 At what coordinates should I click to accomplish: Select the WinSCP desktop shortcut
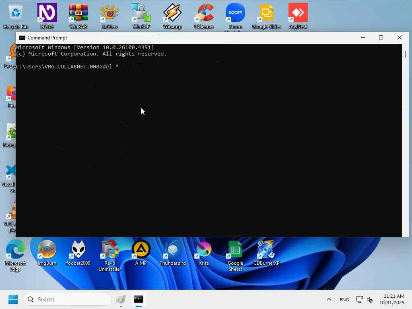pyautogui.click(x=141, y=16)
